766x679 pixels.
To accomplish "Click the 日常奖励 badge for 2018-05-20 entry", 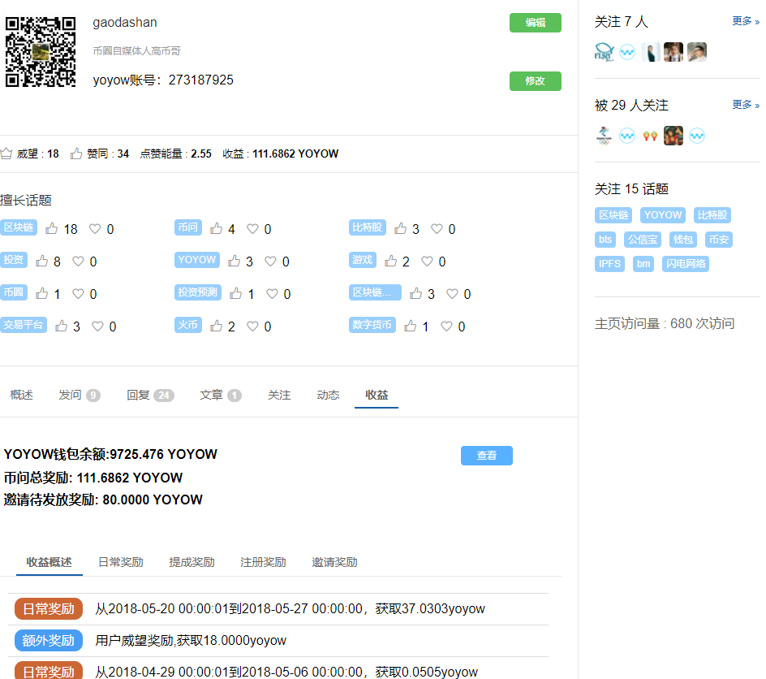I will [x=49, y=608].
